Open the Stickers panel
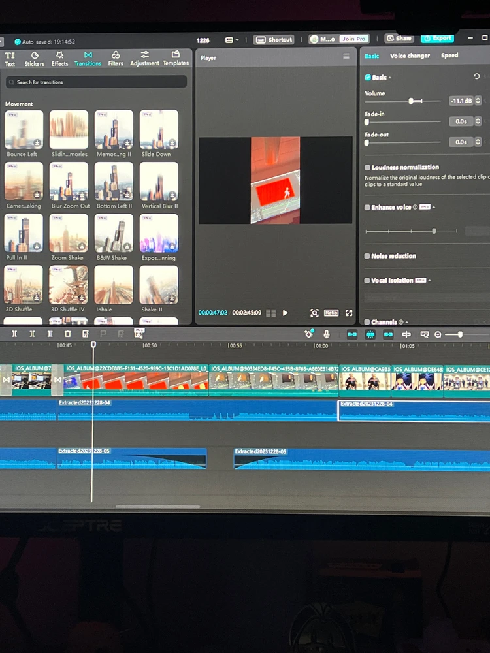 [x=35, y=59]
